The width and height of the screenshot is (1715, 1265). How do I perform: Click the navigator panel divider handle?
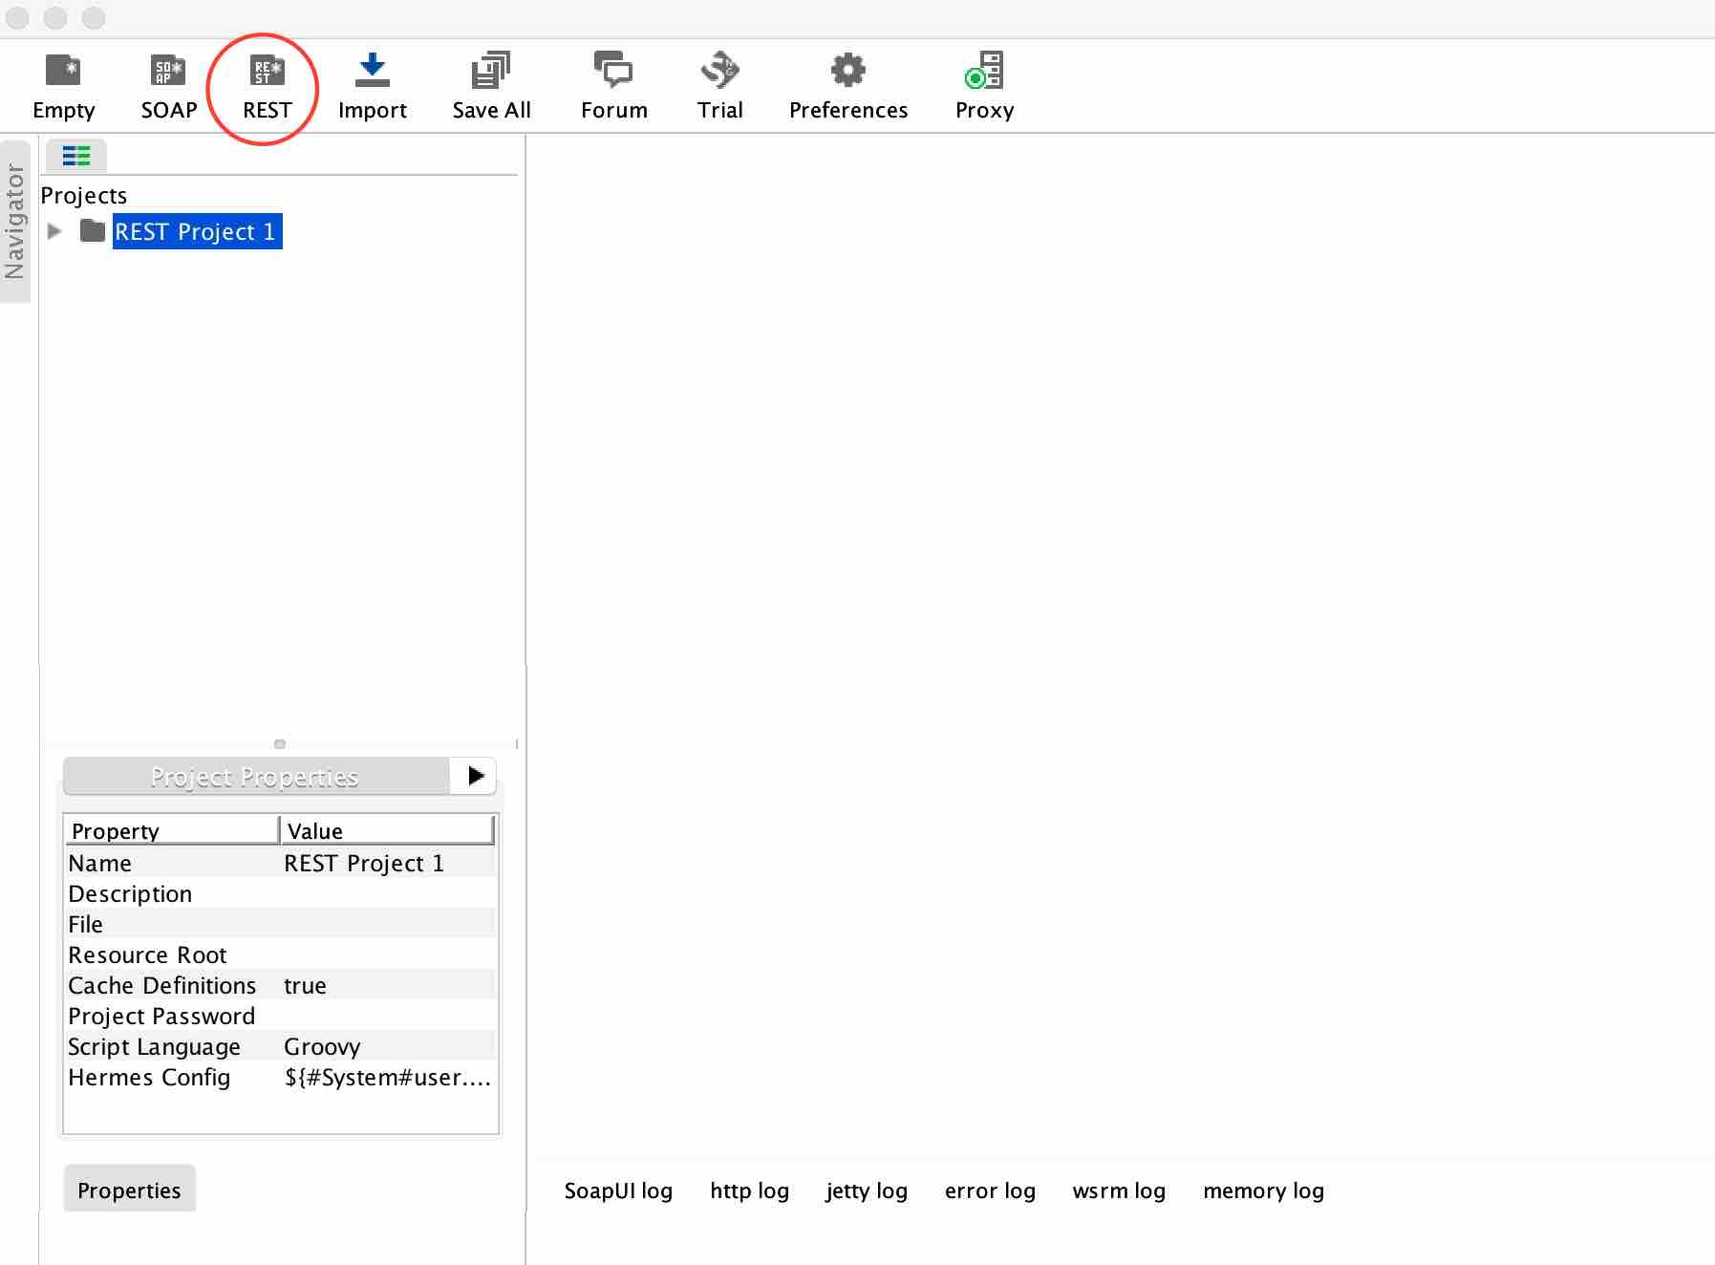(x=280, y=743)
